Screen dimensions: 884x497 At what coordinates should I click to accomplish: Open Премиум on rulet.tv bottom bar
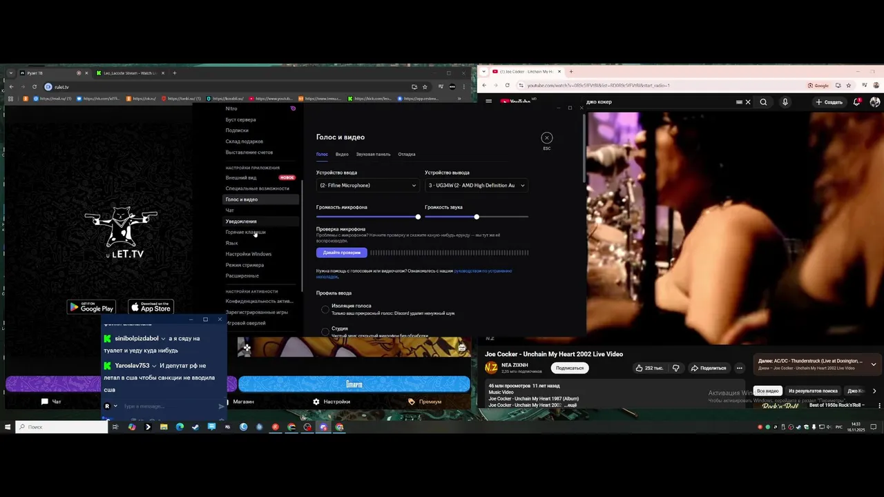[x=425, y=402]
